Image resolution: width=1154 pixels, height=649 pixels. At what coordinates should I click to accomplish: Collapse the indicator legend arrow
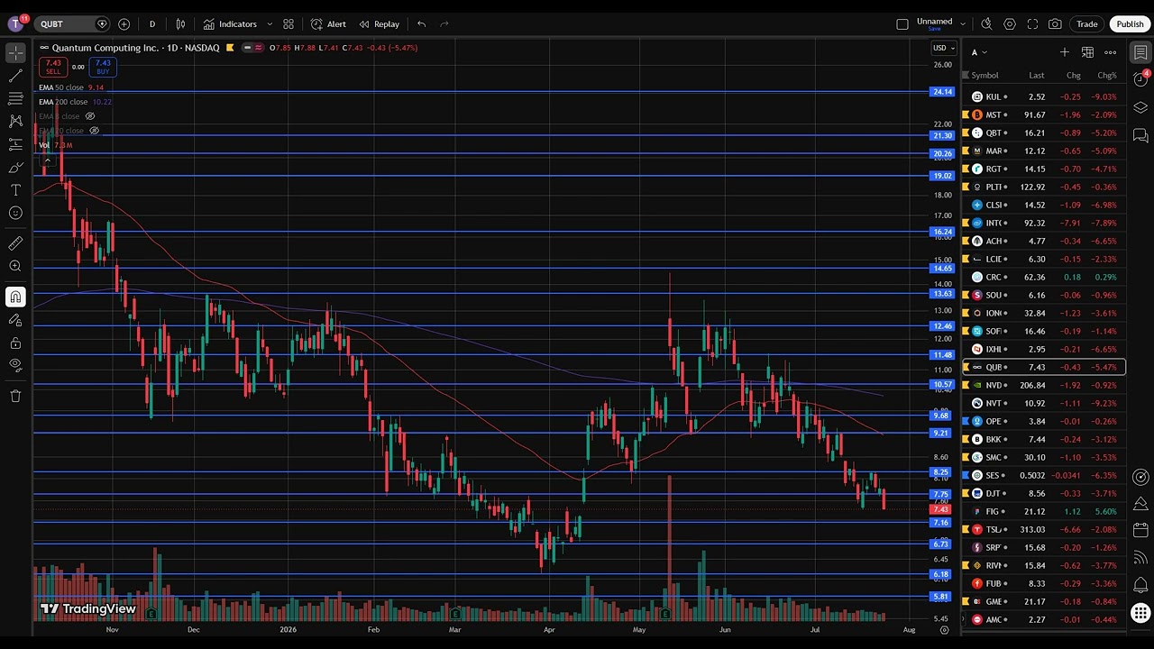coord(47,160)
